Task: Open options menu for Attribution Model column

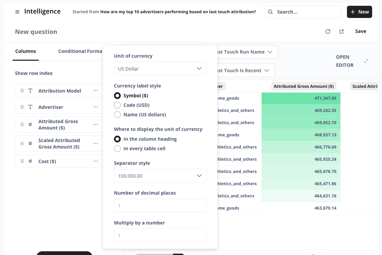Action: click(96, 91)
